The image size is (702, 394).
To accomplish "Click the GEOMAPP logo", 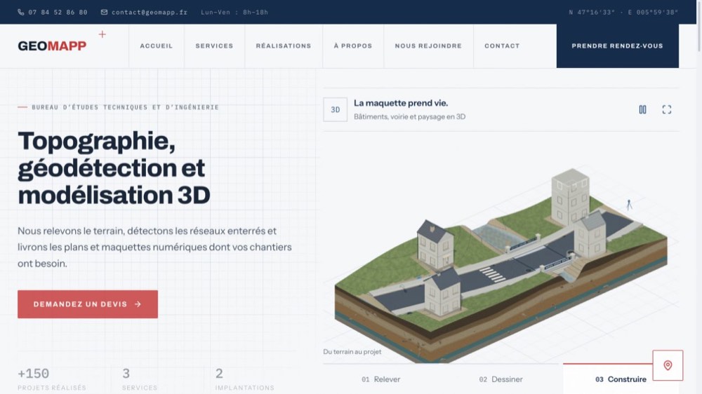I will [x=52, y=46].
